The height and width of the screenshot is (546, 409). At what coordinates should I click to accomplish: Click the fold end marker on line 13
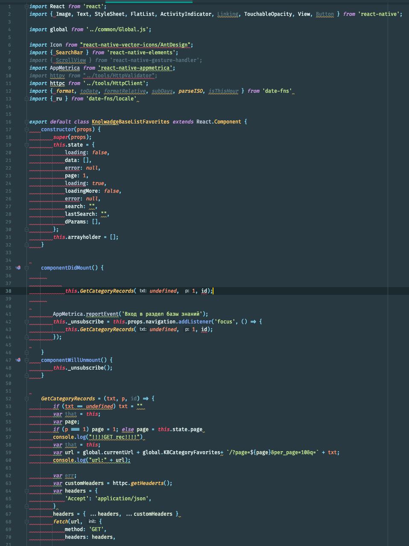(26, 99)
